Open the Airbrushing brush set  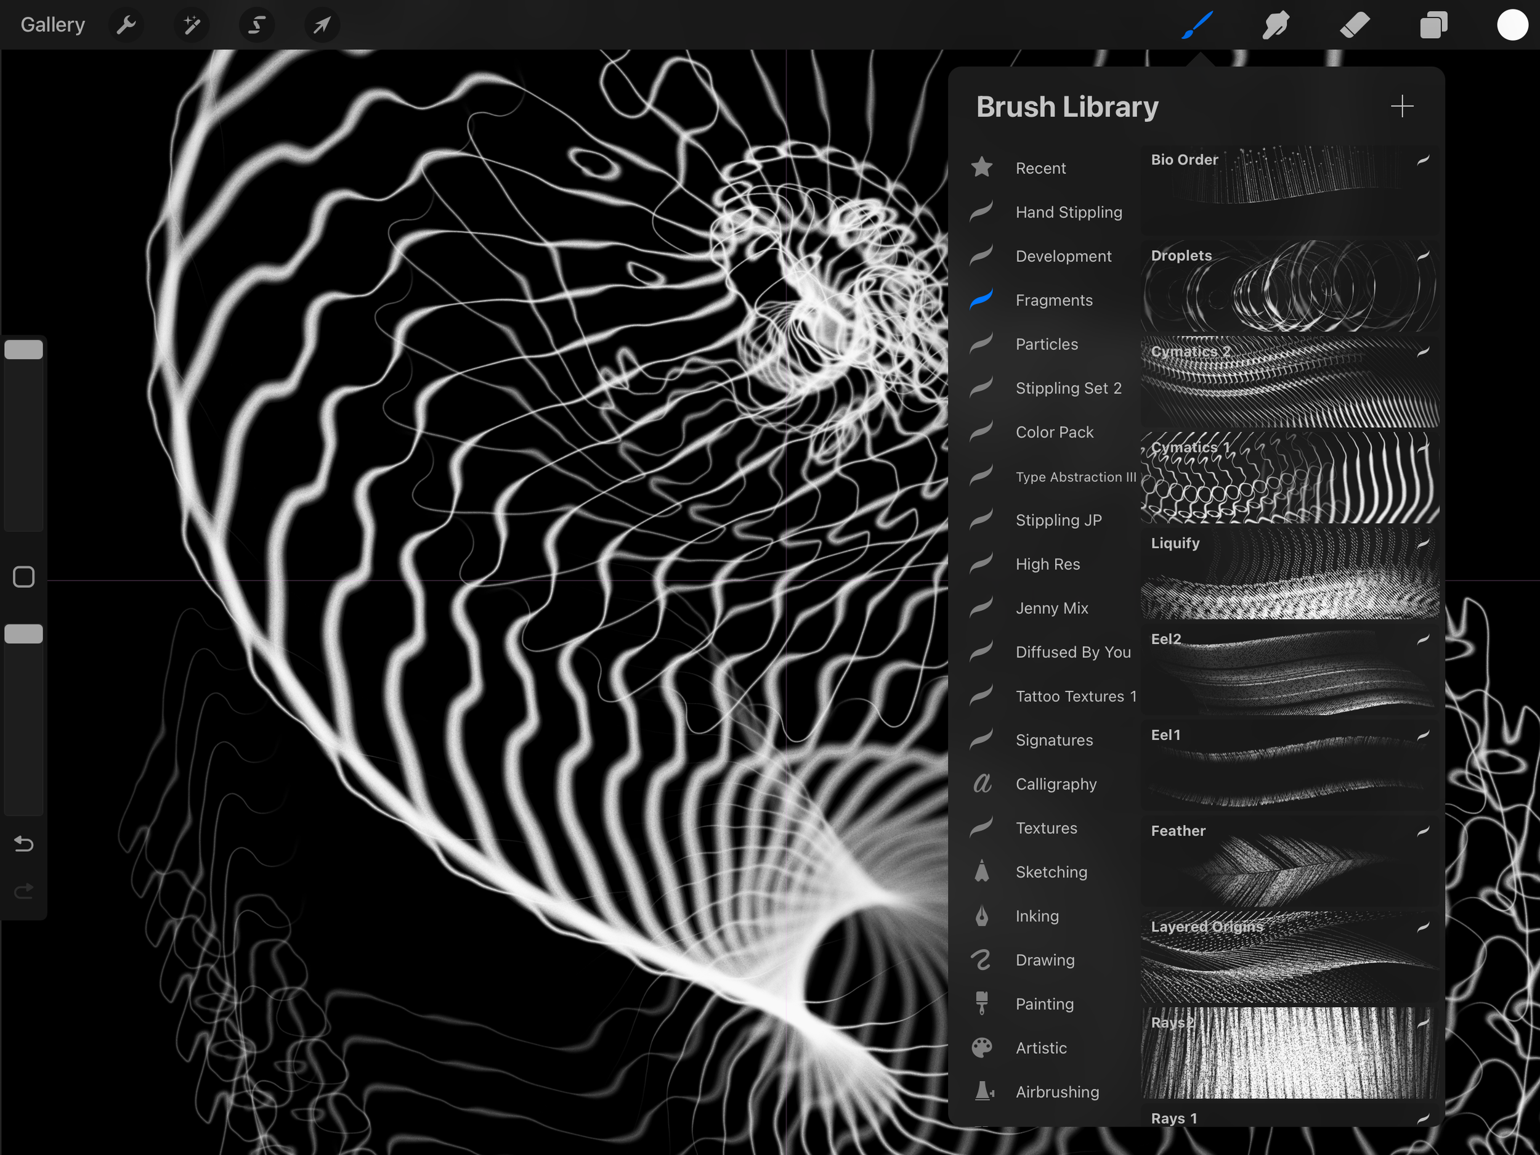(x=1057, y=1092)
